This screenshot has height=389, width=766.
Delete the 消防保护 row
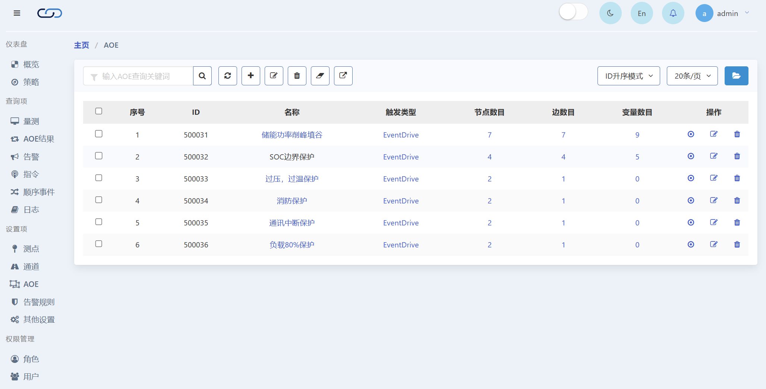coord(737,200)
